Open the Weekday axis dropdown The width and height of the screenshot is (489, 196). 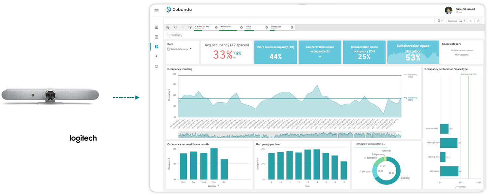[214, 186]
